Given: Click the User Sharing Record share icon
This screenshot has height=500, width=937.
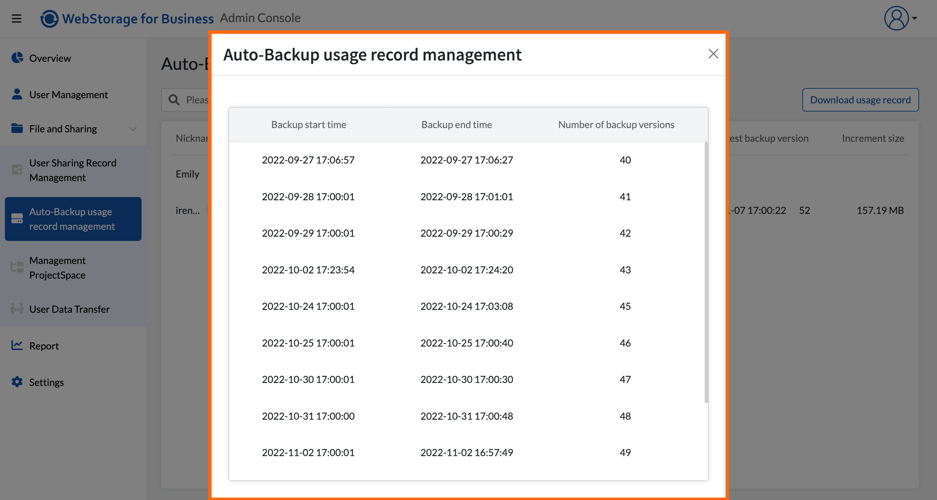Looking at the screenshot, I should (17, 170).
